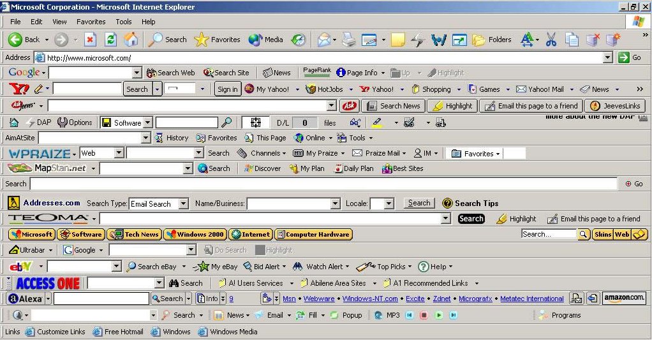652x340 pixels.
Task: Expand My Yahoo! dropdown
Action: coord(297,89)
